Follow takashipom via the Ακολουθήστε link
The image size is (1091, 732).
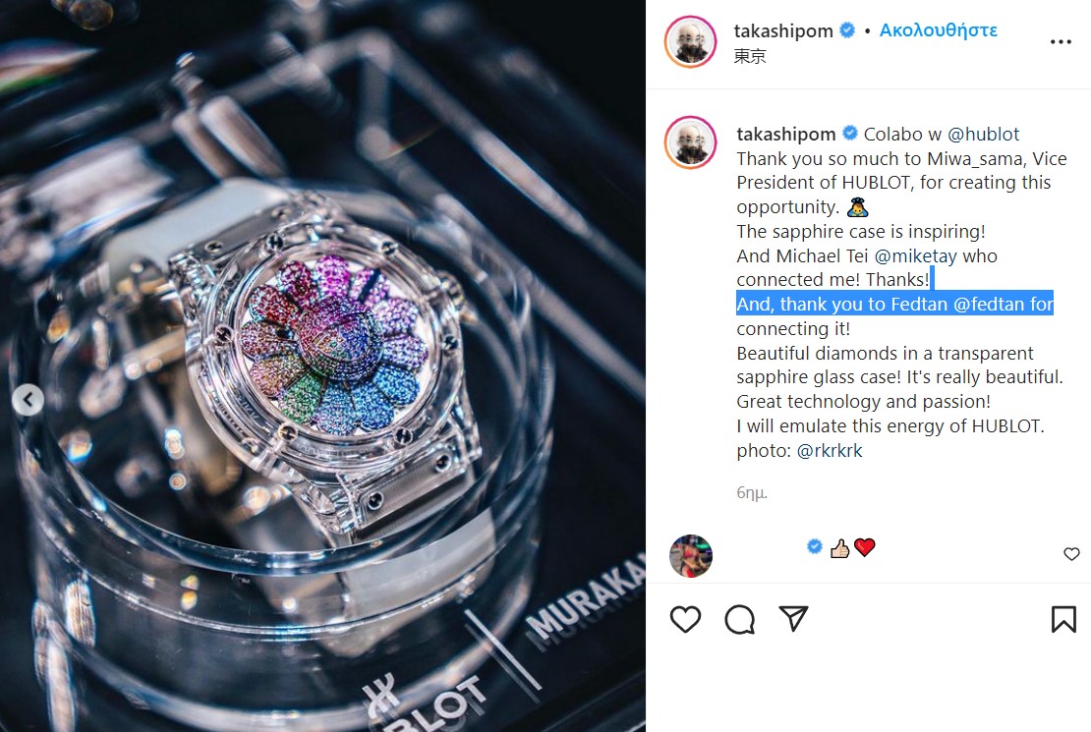(938, 30)
